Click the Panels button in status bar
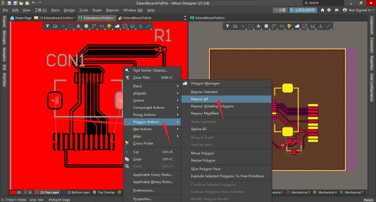The width and height of the screenshot is (376, 202). tap(369, 200)
